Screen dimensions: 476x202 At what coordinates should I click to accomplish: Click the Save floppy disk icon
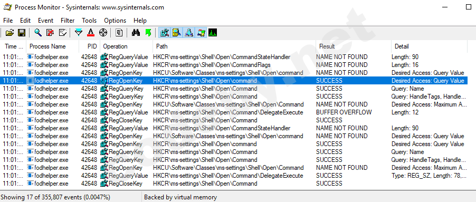pyautogui.click(x=21, y=33)
